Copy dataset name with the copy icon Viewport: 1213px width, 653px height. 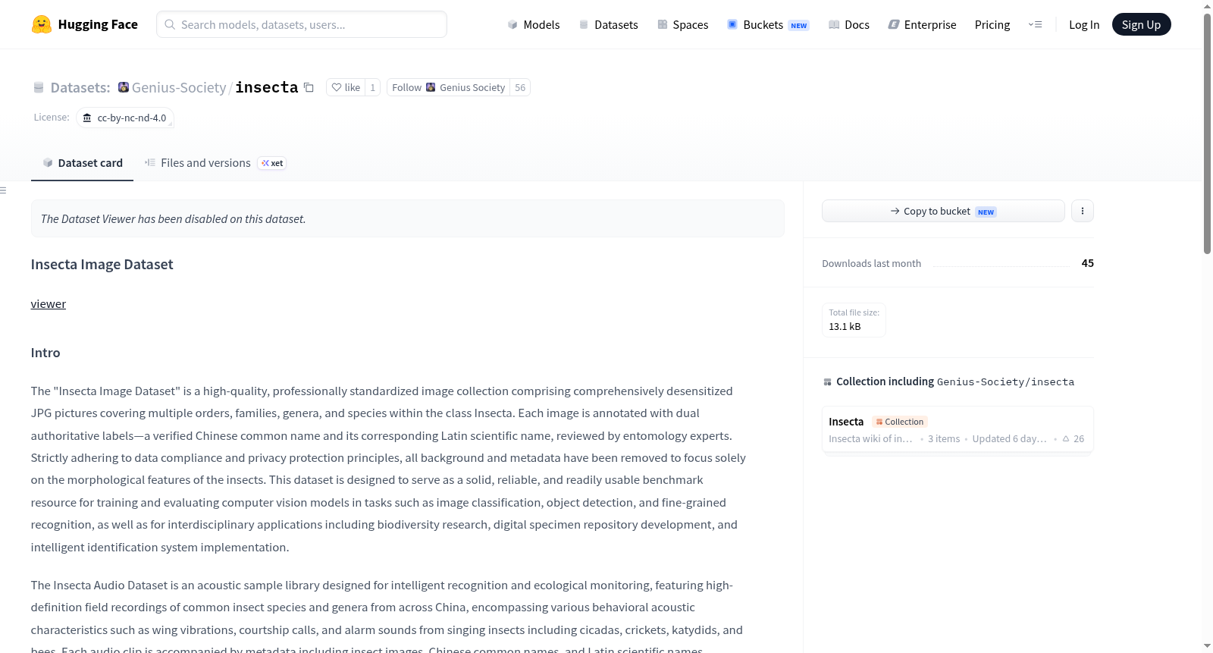309,87
